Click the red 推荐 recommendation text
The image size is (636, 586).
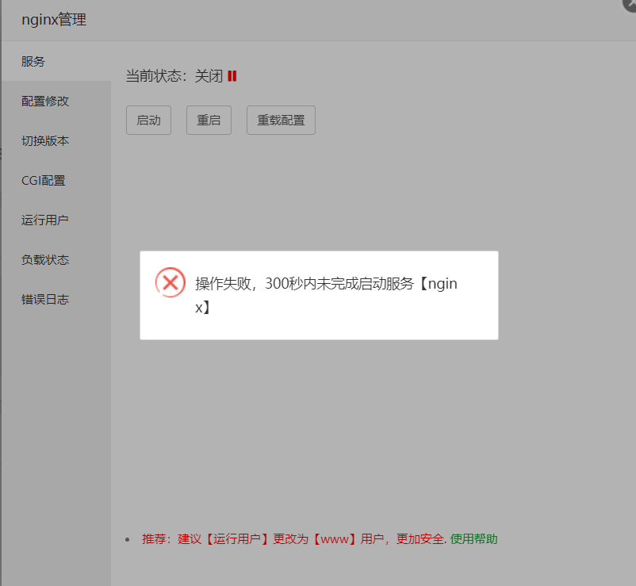pyautogui.click(x=294, y=539)
